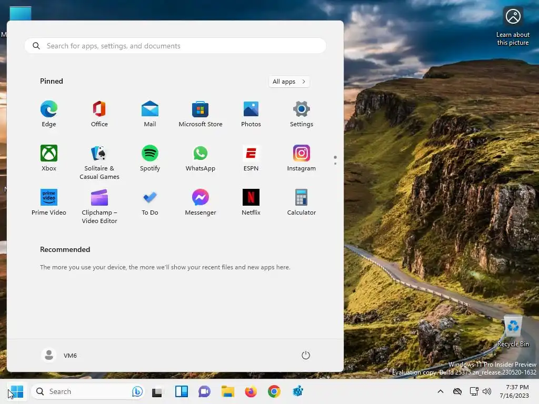Open Clipchamp Video Editor
Image resolution: width=539 pixels, height=404 pixels.
tap(99, 206)
